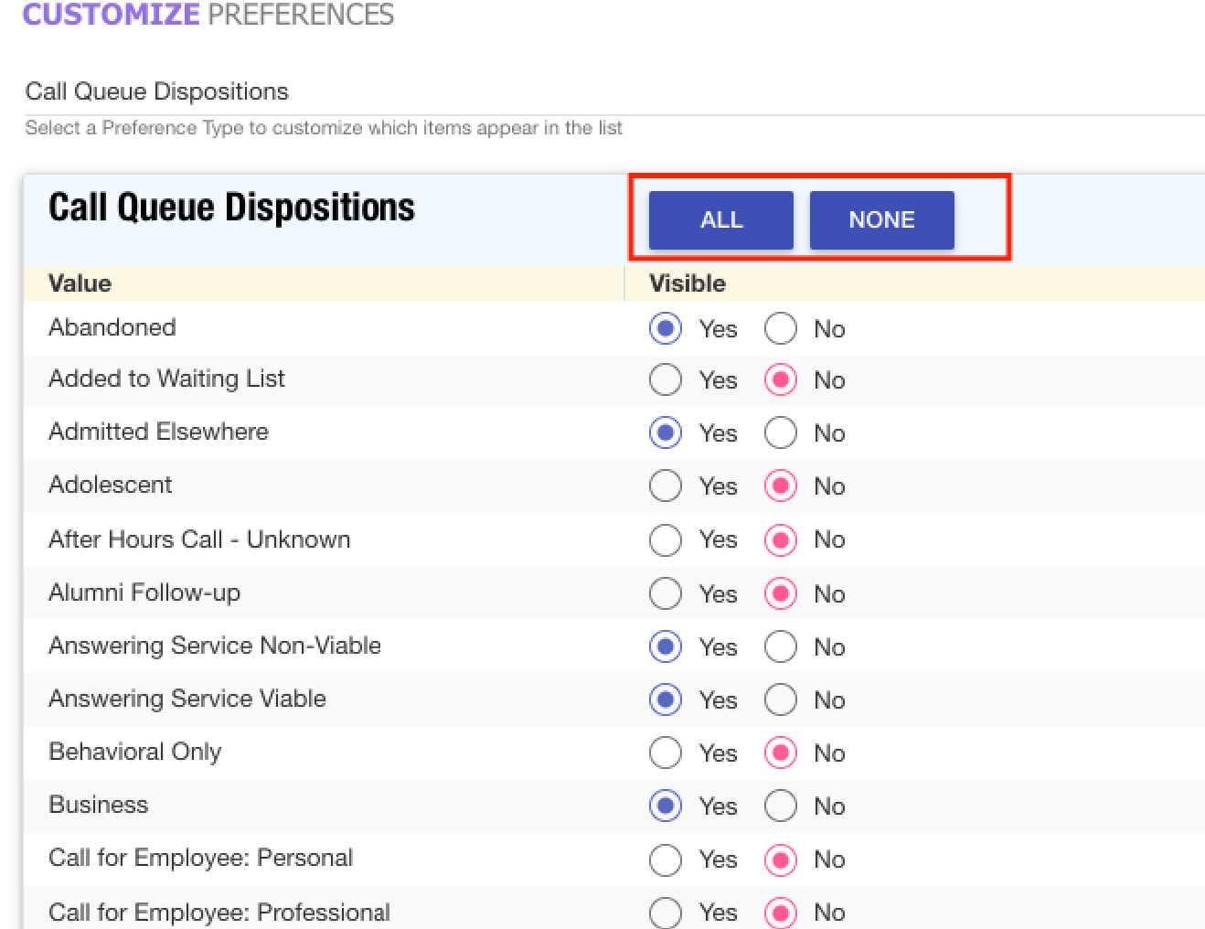Set Abandoned visibility to No
The width and height of the screenshot is (1205, 929).
pos(780,328)
